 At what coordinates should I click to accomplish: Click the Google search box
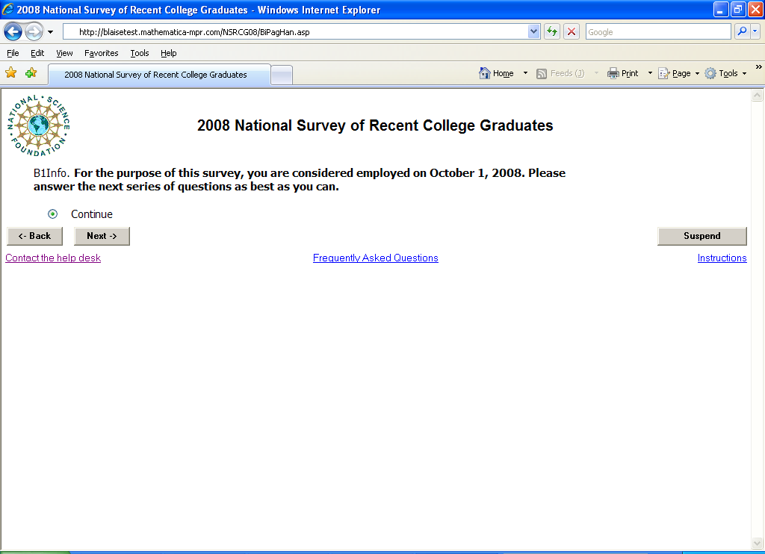click(658, 32)
